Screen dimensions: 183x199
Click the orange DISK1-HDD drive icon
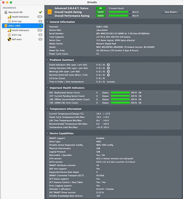click(6, 26)
